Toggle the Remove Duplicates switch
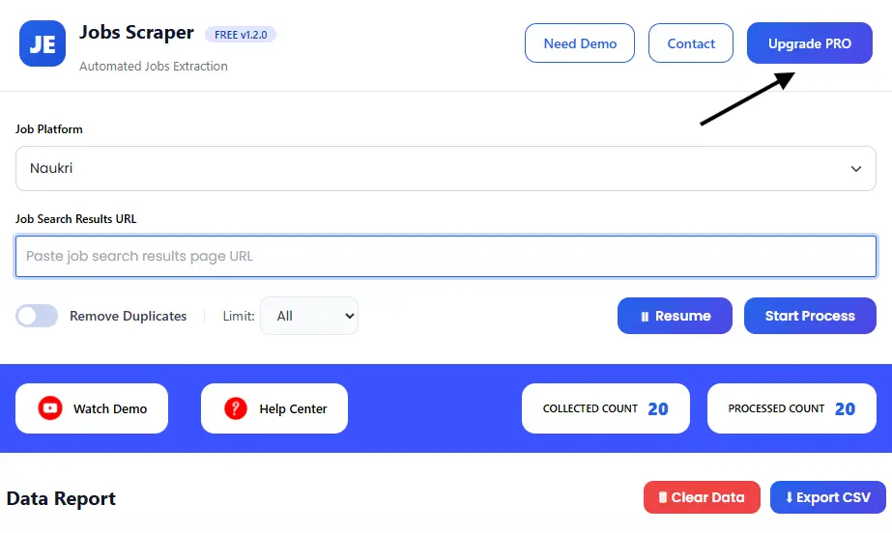 click(x=37, y=316)
